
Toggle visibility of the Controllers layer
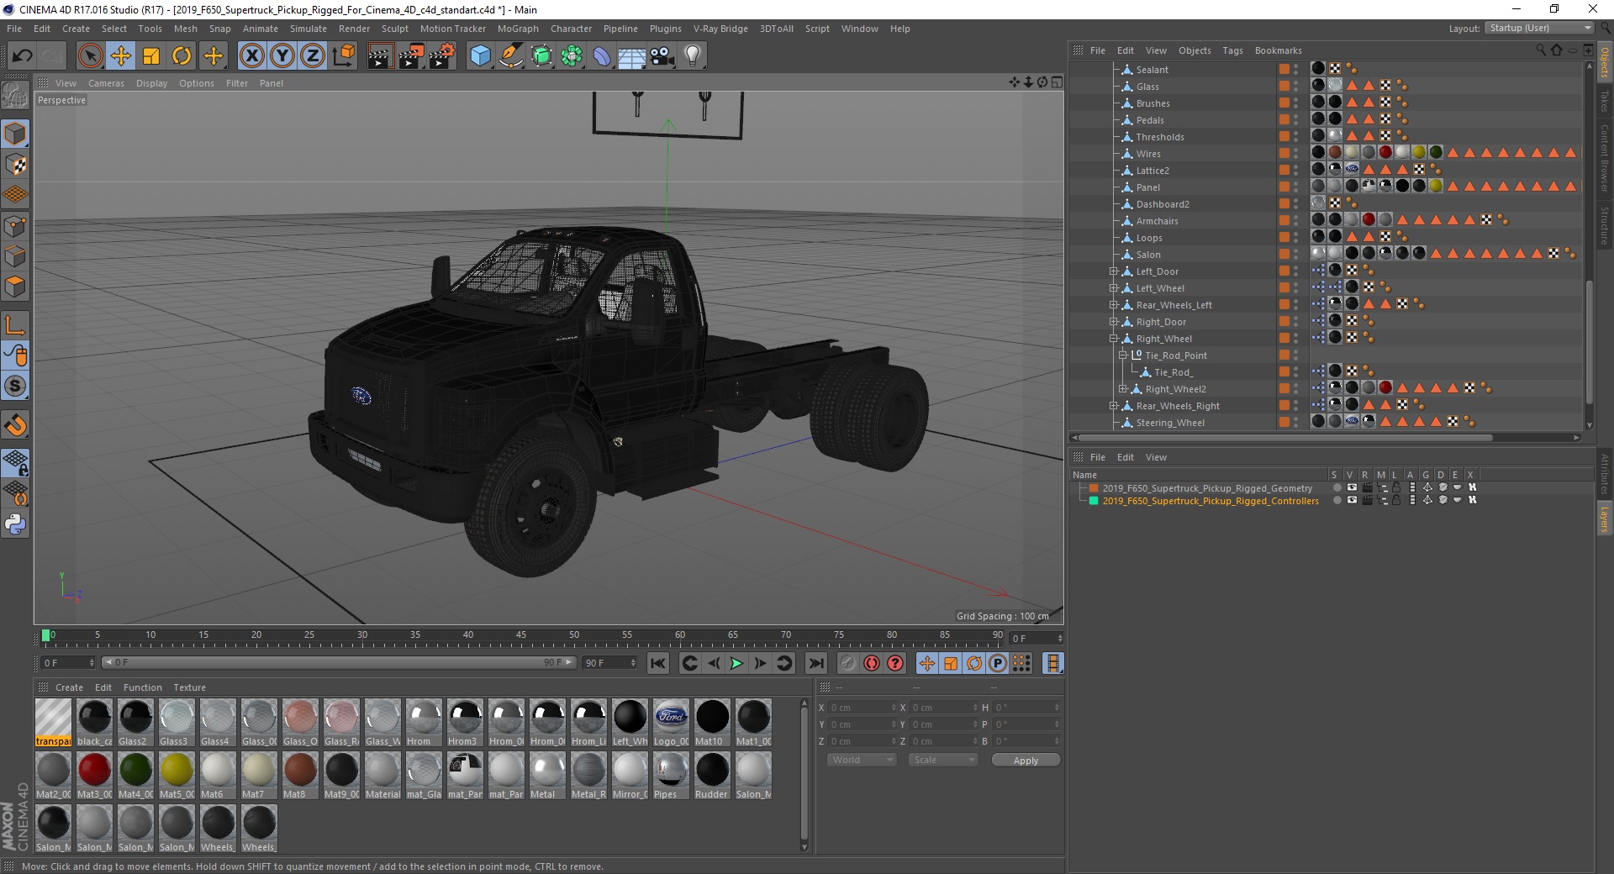click(1352, 500)
